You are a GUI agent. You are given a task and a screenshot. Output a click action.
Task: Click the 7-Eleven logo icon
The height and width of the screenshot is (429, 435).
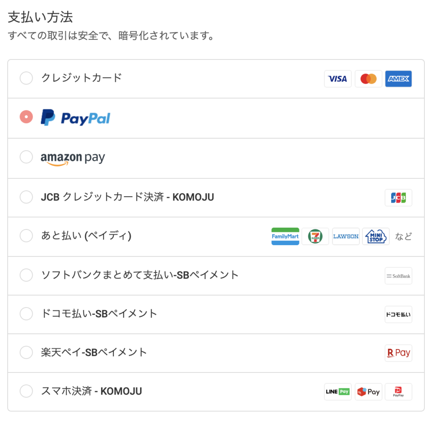315,236
